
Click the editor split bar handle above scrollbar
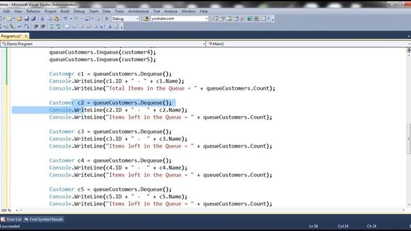(408, 50)
